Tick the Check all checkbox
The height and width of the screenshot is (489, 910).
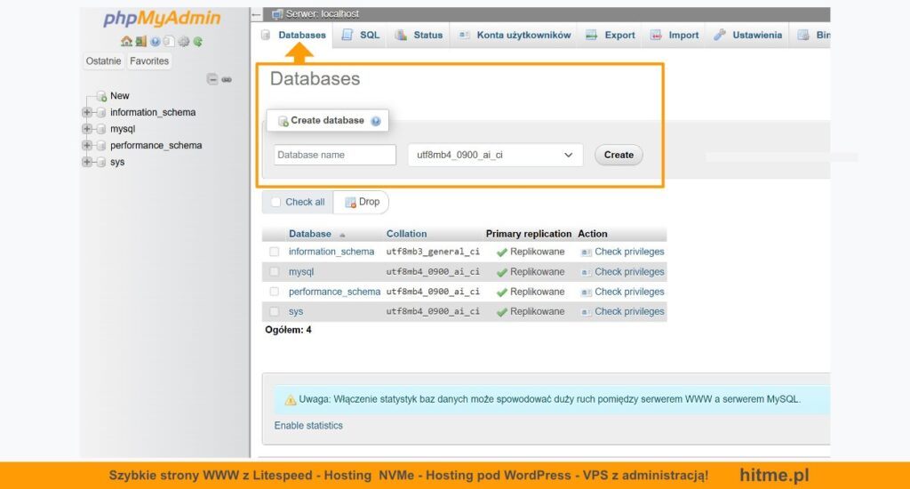(x=275, y=202)
